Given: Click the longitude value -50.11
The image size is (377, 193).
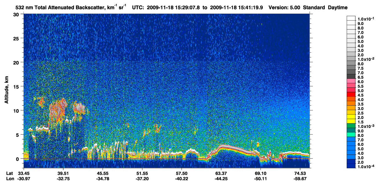Looking at the screenshot, I should click(x=260, y=179).
